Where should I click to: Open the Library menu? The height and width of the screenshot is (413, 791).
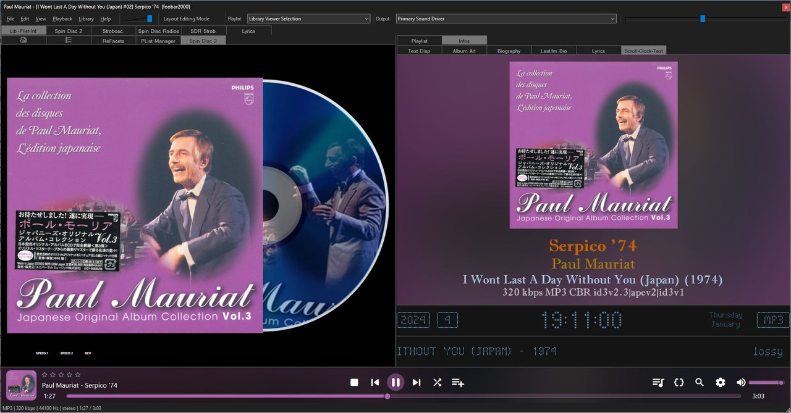87,19
